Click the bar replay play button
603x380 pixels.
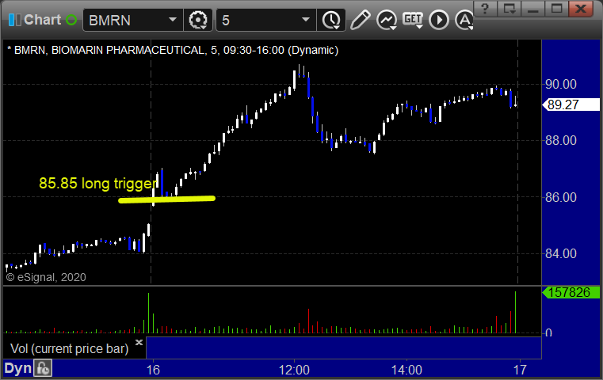click(x=439, y=20)
